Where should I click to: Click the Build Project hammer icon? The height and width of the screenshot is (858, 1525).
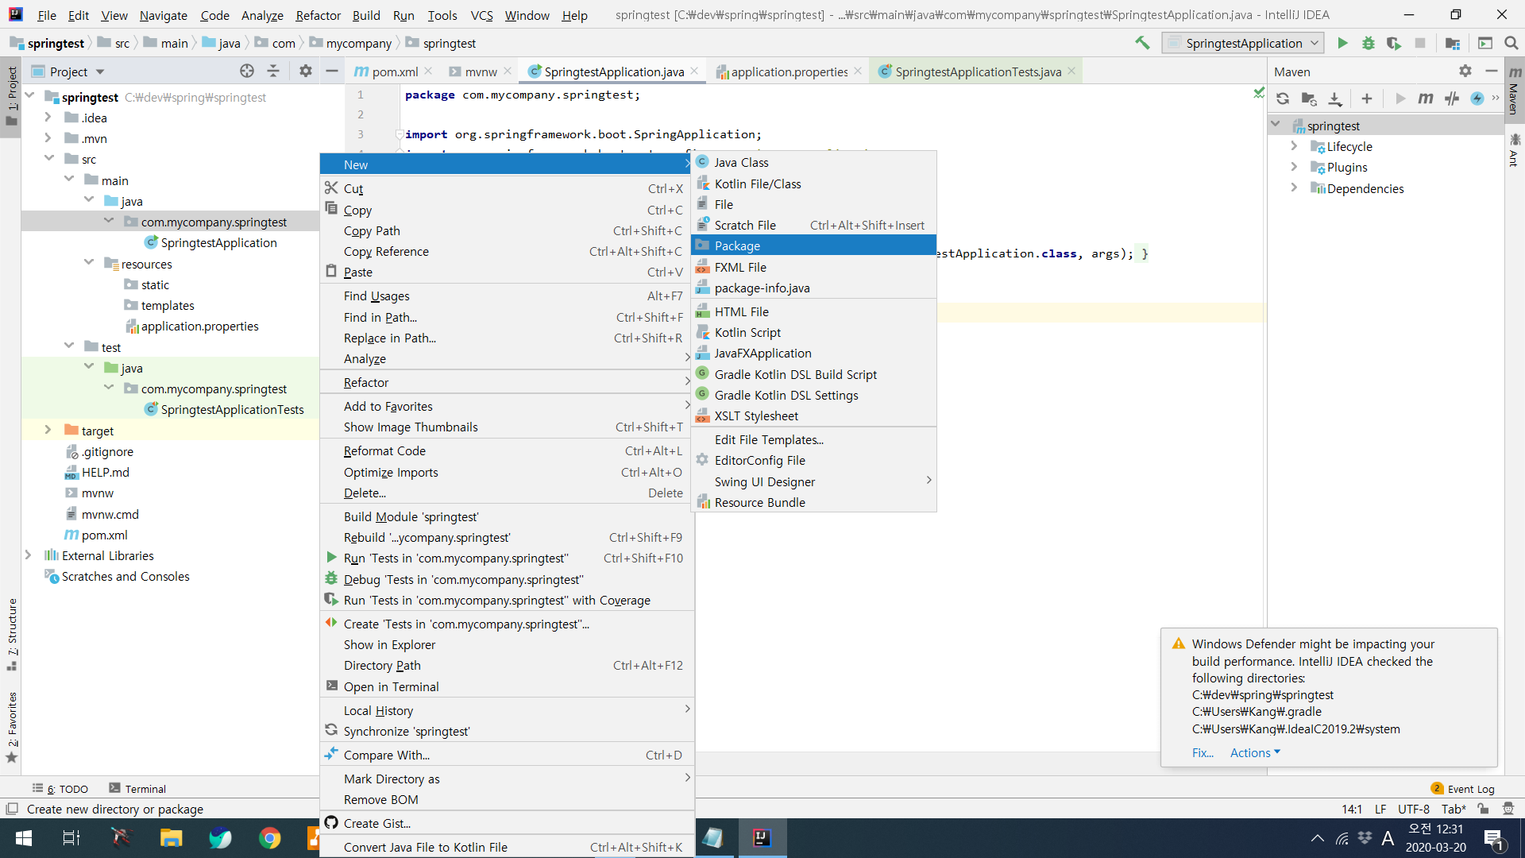[1142, 43]
